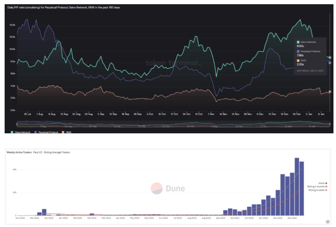Click the Dune verified checkmark icon
The height and width of the screenshot is (227, 336).
tap(328, 222)
